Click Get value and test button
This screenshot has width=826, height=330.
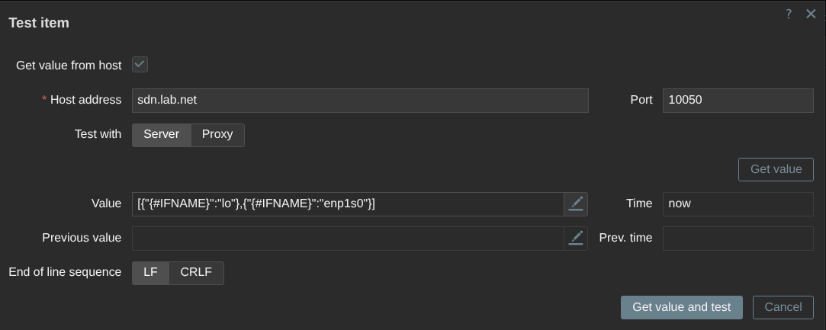(682, 307)
